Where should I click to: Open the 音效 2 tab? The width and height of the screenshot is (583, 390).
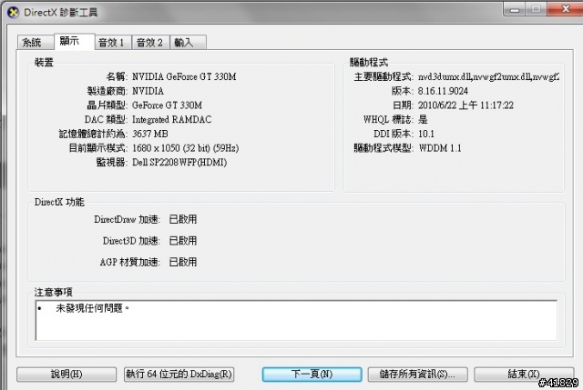click(x=150, y=43)
